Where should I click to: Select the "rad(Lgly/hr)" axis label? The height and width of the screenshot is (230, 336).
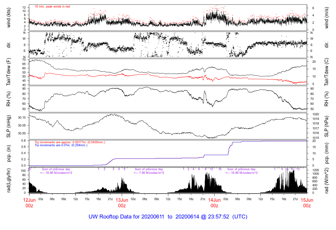[x=9, y=180]
